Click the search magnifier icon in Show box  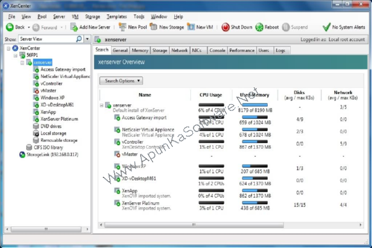point(79,38)
